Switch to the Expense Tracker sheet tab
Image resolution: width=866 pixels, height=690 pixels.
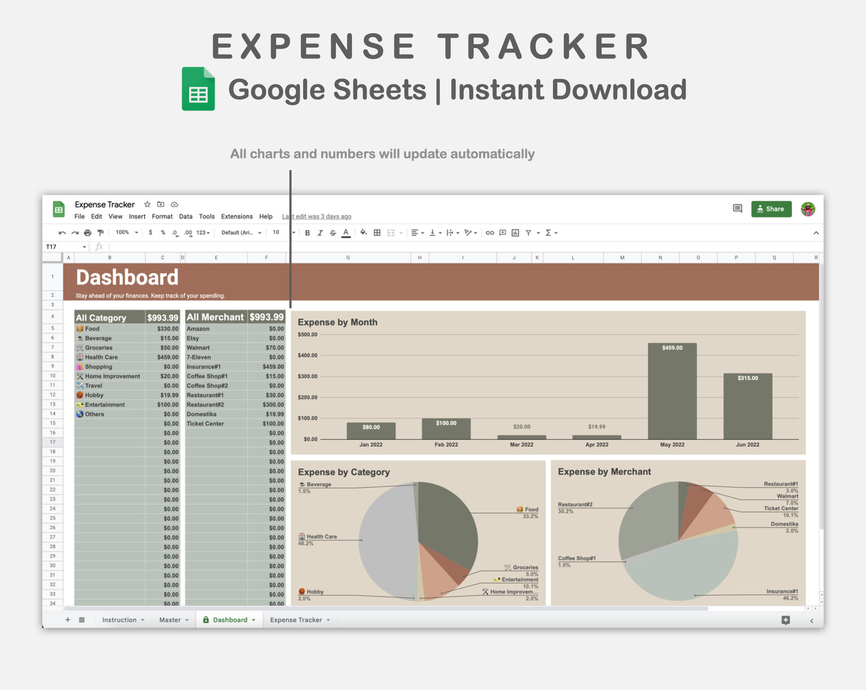(297, 619)
